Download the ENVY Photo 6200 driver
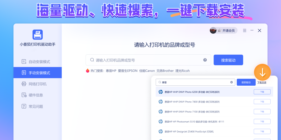 coord(262,92)
